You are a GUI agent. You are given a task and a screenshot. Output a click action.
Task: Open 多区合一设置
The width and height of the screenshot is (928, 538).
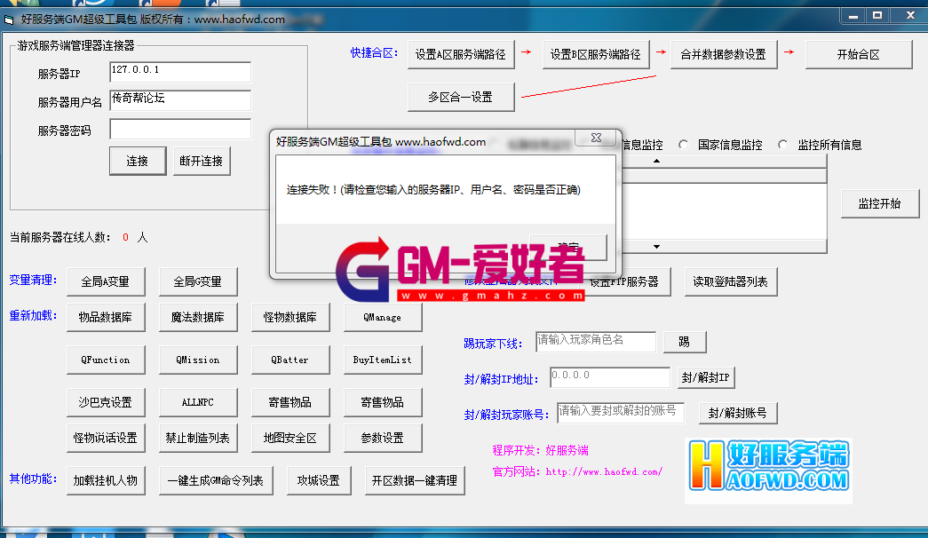[461, 97]
